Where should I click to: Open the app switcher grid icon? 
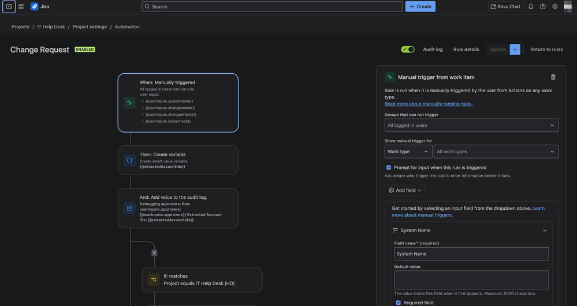(21, 6)
